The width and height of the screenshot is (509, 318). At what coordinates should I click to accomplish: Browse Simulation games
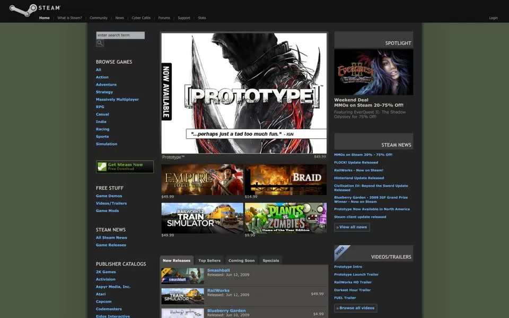pos(107,144)
